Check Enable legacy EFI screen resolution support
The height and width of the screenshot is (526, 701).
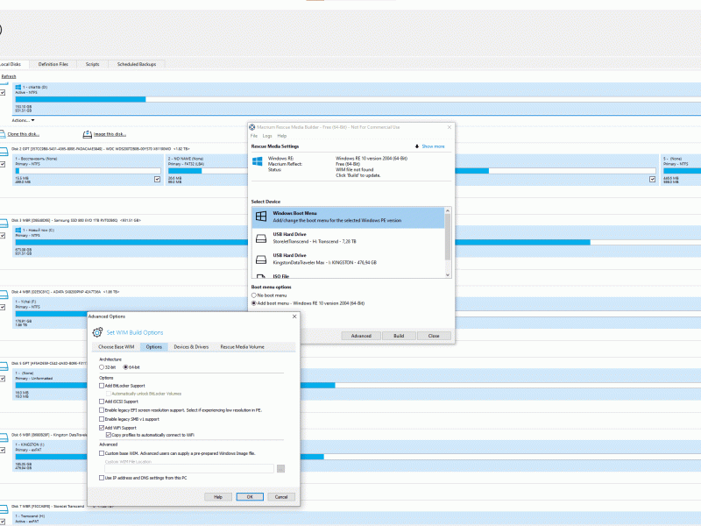pyautogui.click(x=102, y=410)
